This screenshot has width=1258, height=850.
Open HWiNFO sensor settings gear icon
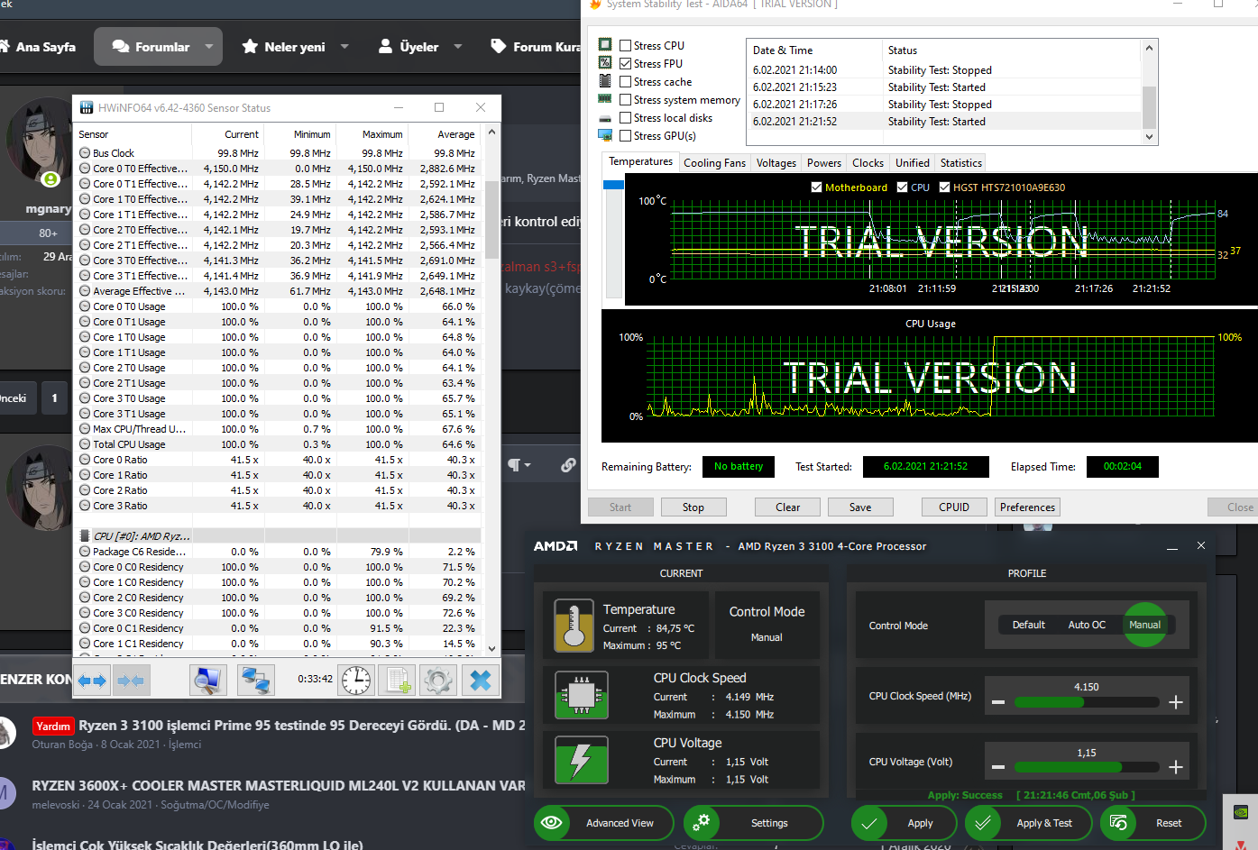point(438,680)
